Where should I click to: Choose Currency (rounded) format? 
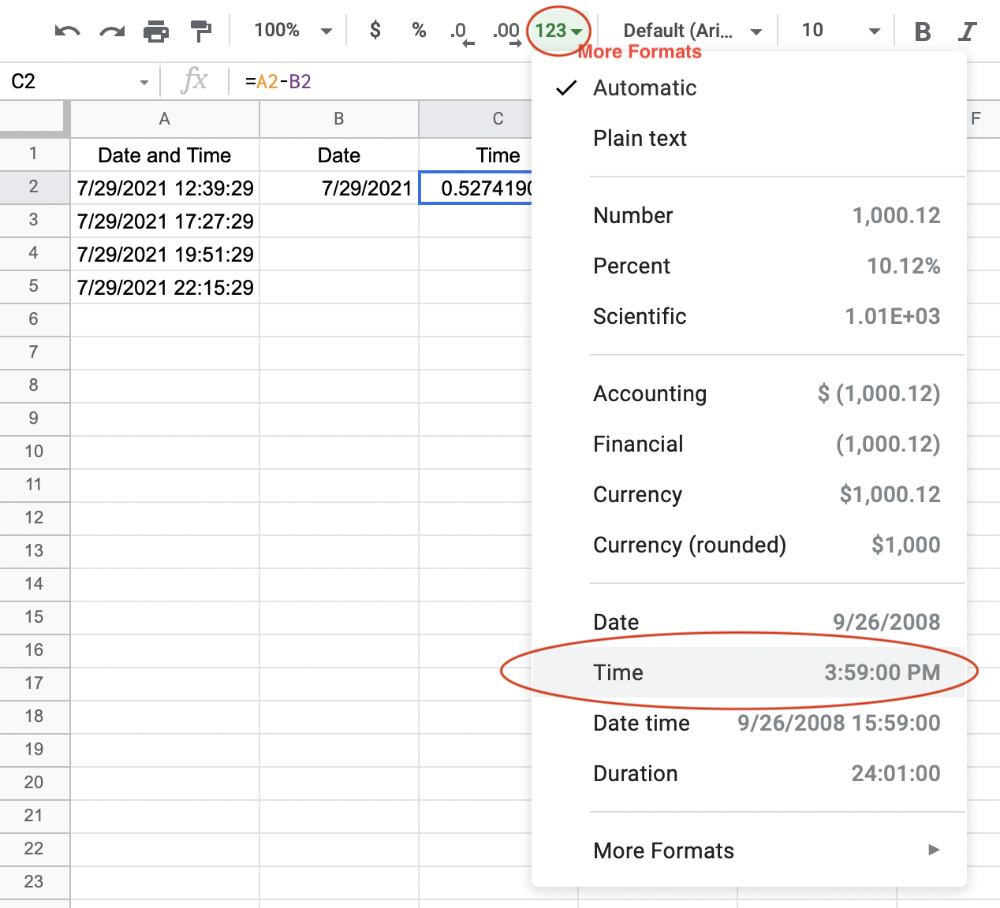(x=749, y=545)
